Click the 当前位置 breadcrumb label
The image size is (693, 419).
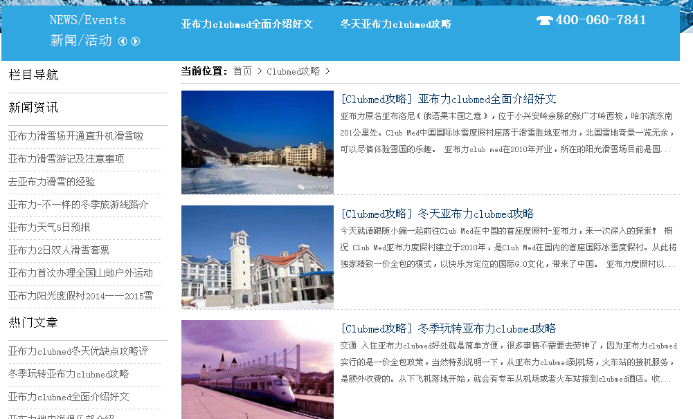(204, 71)
